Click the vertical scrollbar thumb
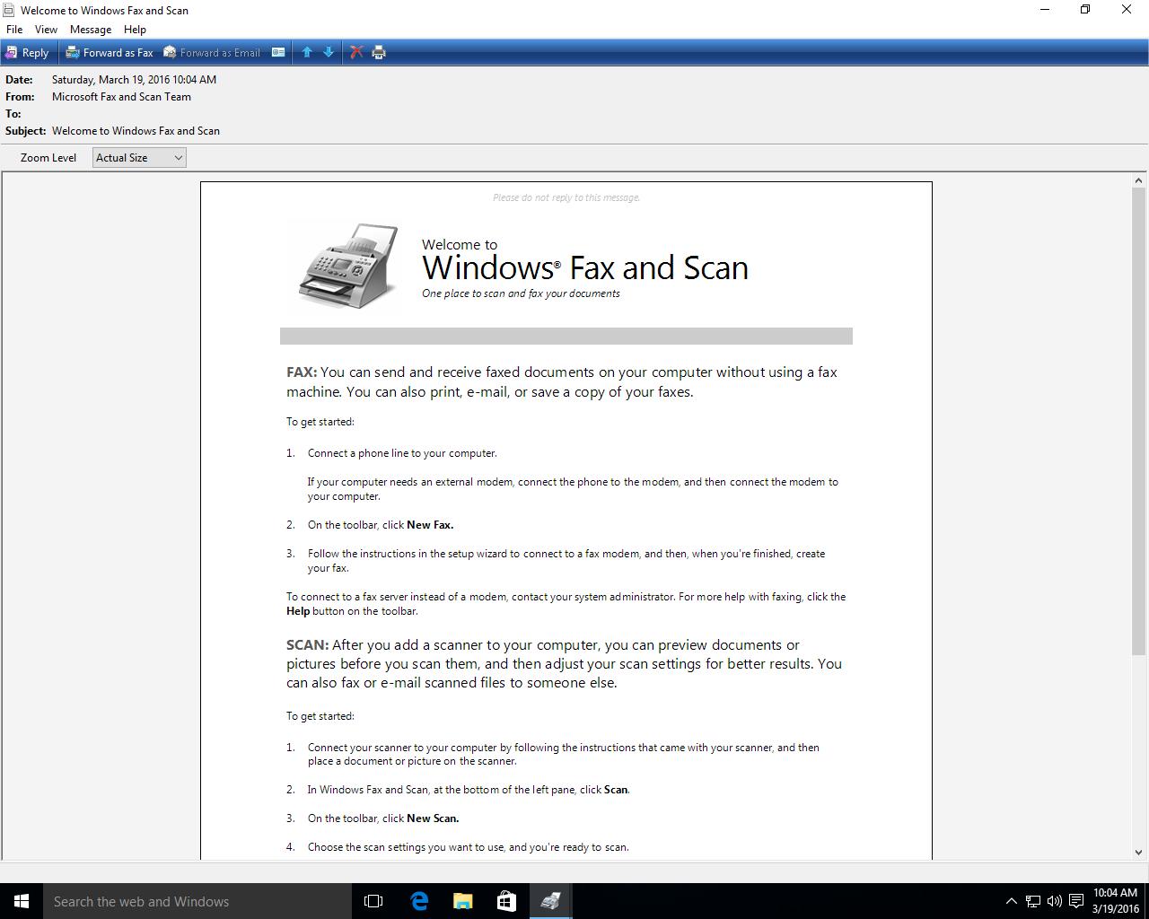1149x919 pixels. (x=1138, y=422)
